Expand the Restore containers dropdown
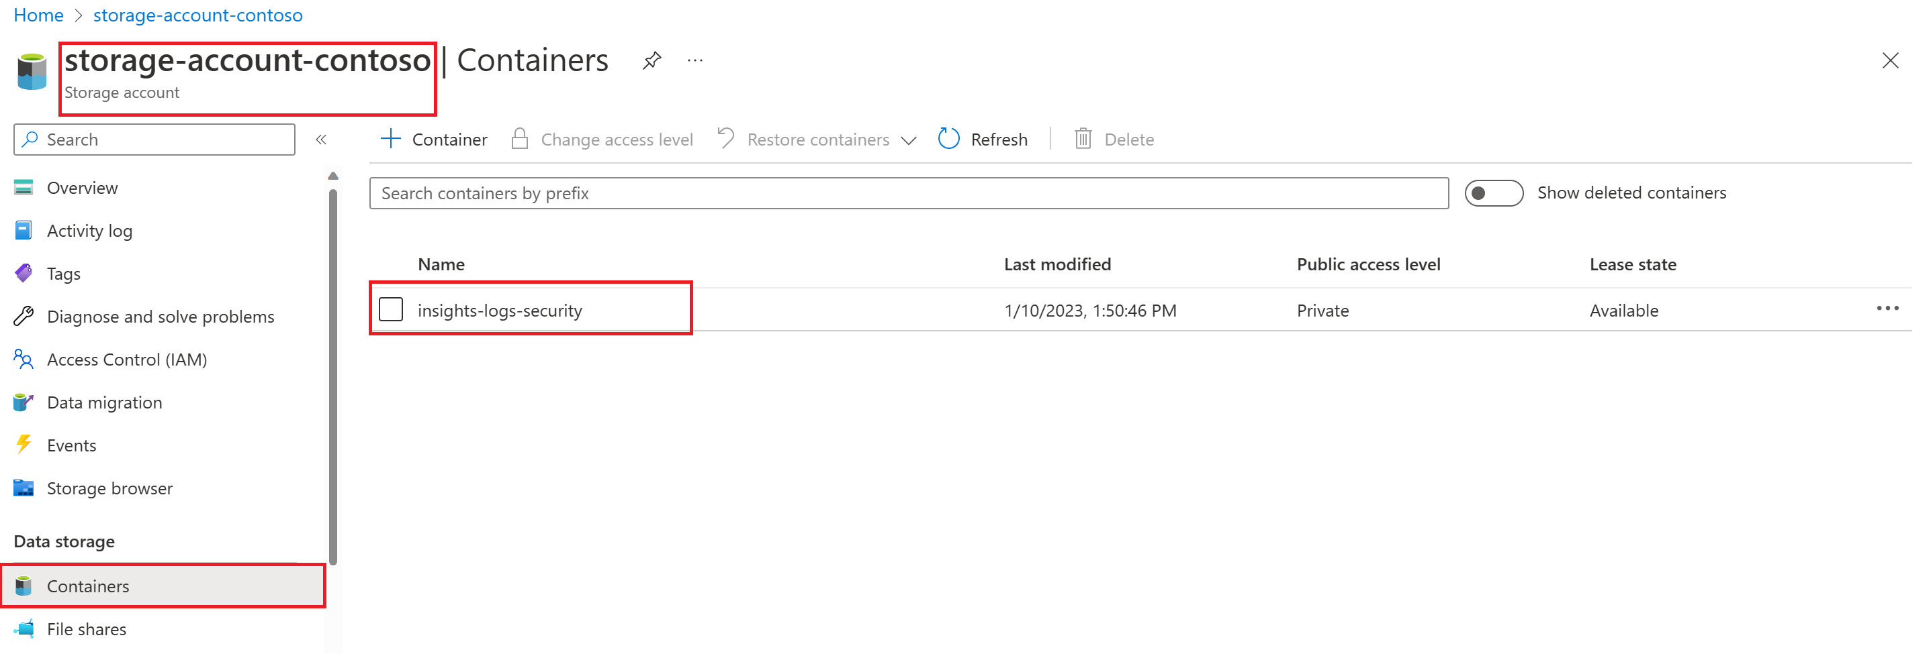1931x654 pixels. [909, 141]
